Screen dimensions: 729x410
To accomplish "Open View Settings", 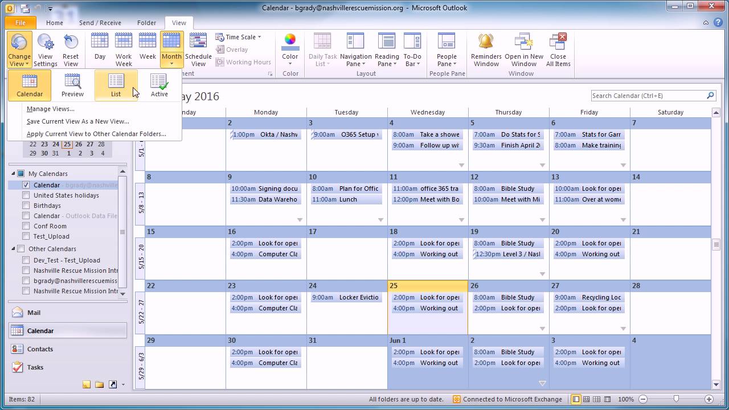I will click(45, 50).
